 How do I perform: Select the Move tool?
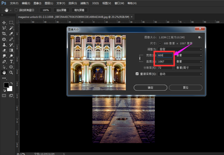click(4, 22)
